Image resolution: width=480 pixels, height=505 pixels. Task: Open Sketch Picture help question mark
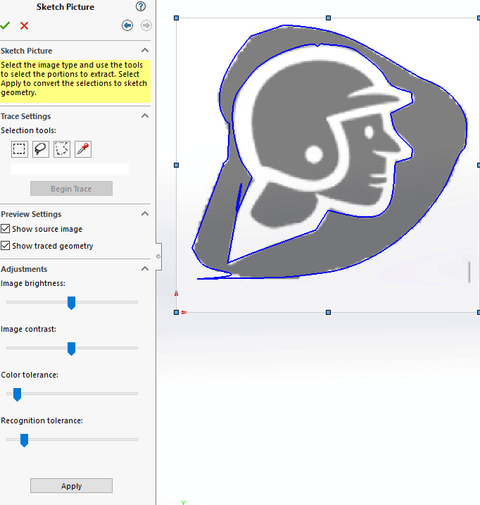click(x=141, y=6)
